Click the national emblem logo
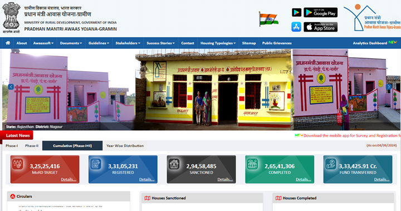 point(11,18)
